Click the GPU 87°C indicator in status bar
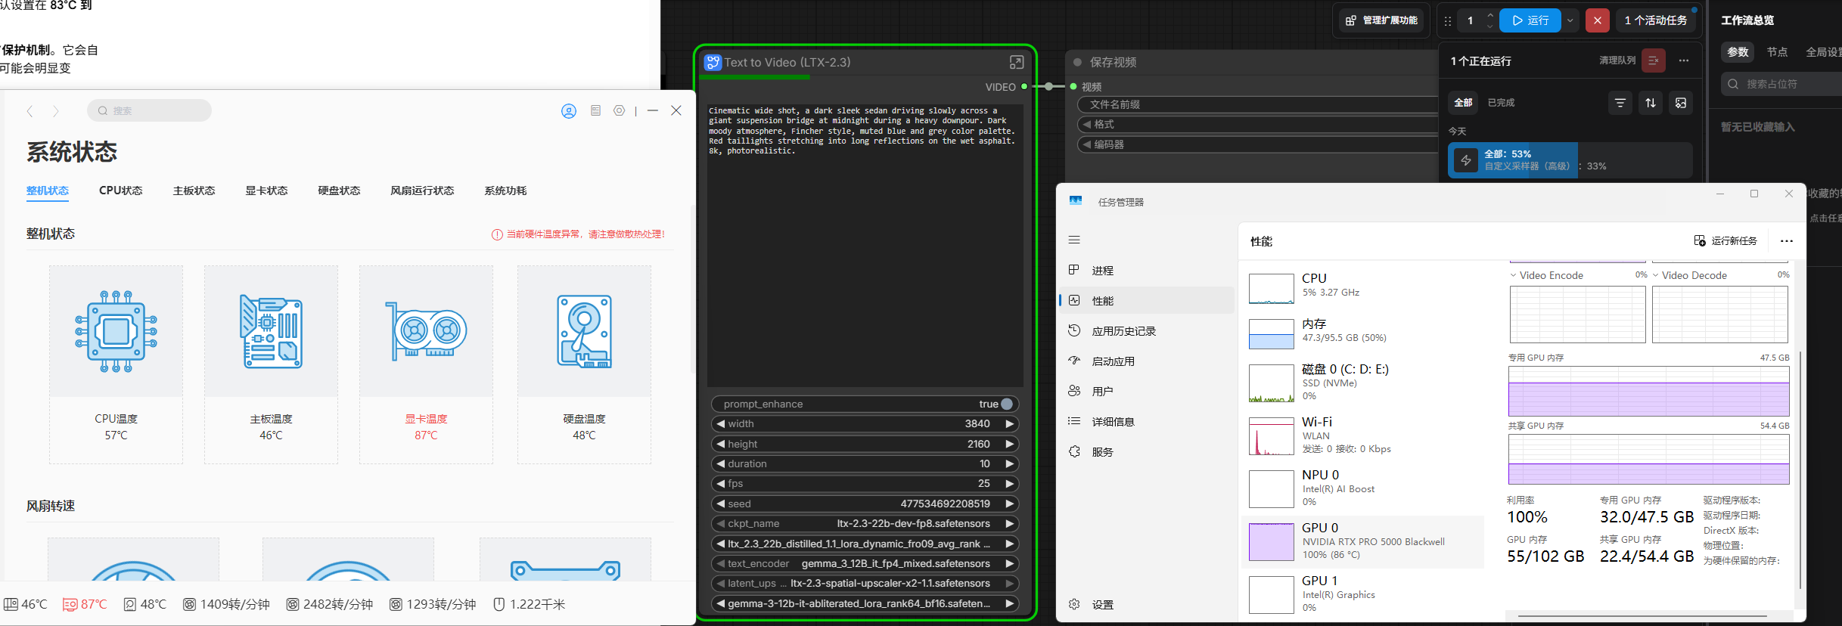The width and height of the screenshot is (1842, 626). click(85, 604)
